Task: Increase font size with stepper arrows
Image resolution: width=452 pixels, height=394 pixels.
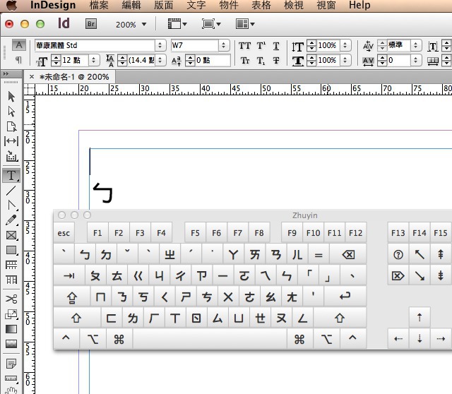Action: pos(56,58)
